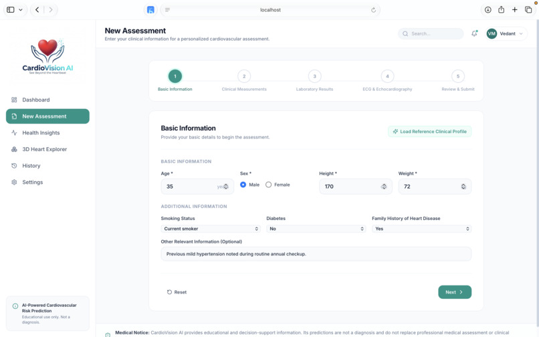Select New Assessment in the sidebar
Screen dimensions: 539x337
(x=47, y=116)
